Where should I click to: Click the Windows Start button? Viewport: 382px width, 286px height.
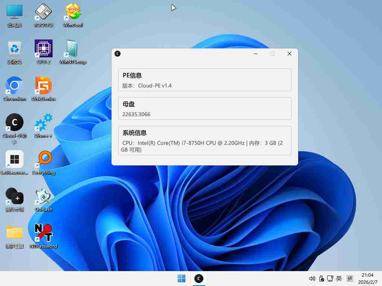pos(182,279)
